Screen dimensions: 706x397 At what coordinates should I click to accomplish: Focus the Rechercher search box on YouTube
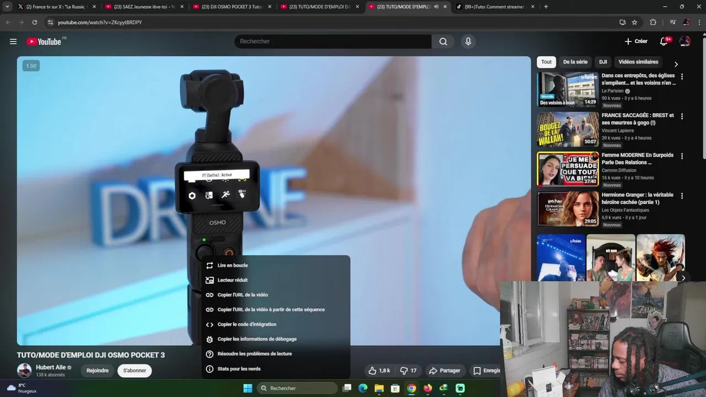(333, 41)
